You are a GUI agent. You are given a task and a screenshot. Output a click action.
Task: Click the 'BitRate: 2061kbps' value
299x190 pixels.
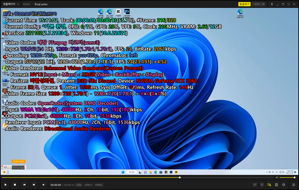click(155, 49)
